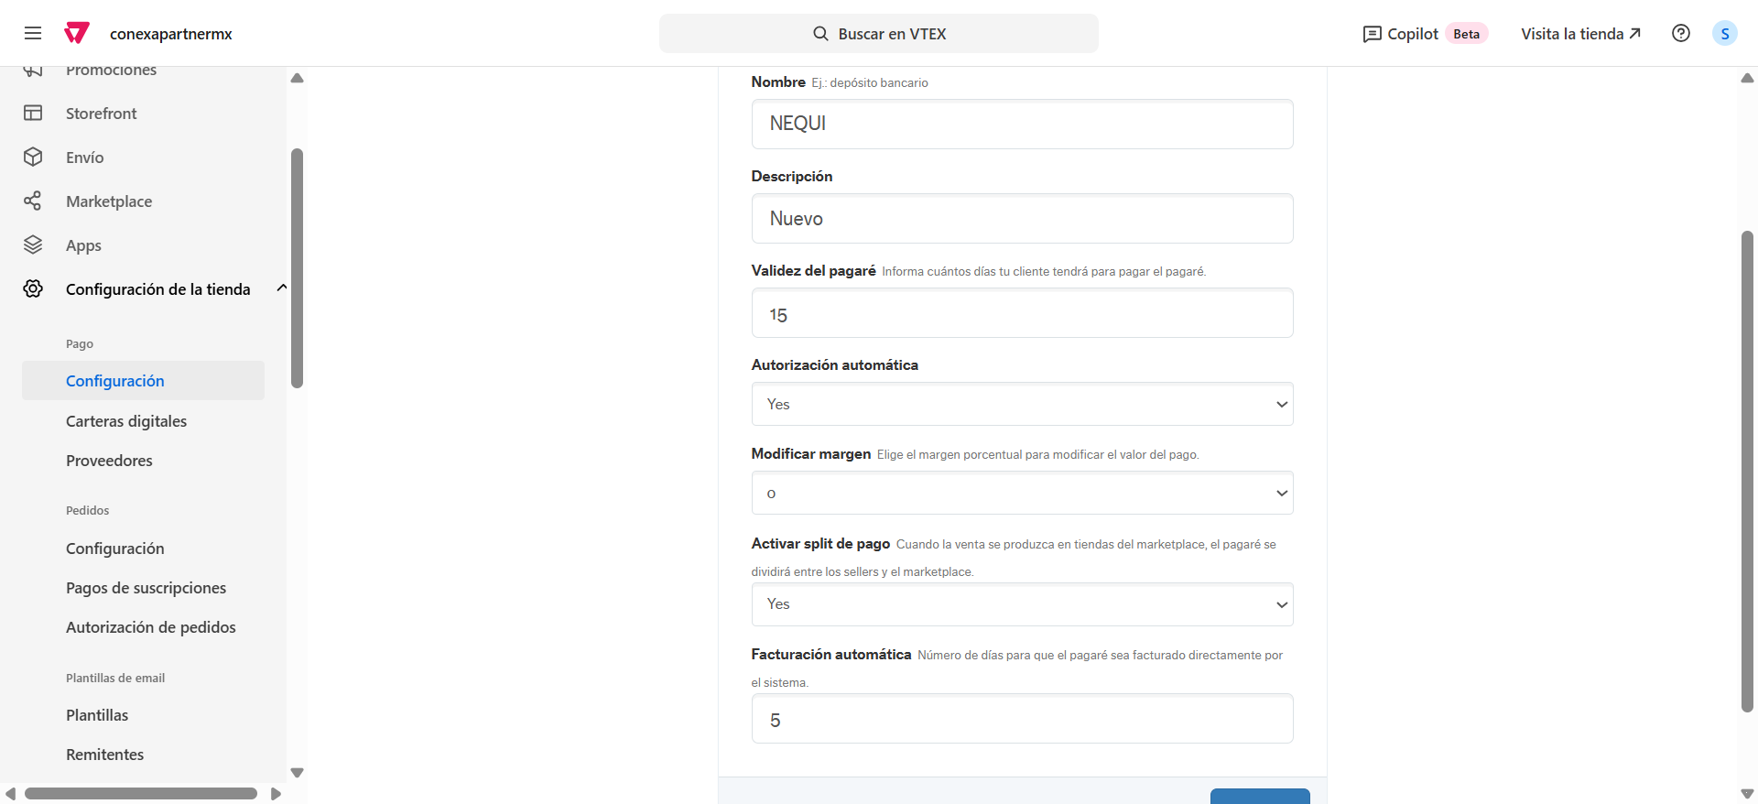The height and width of the screenshot is (804, 1758).
Task: Open Autorización automática dropdown
Action: point(1021,405)
